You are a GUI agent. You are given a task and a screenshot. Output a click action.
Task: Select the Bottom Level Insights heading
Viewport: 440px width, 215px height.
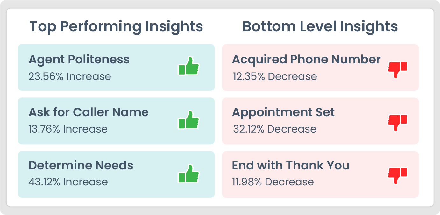coord(320,26)
